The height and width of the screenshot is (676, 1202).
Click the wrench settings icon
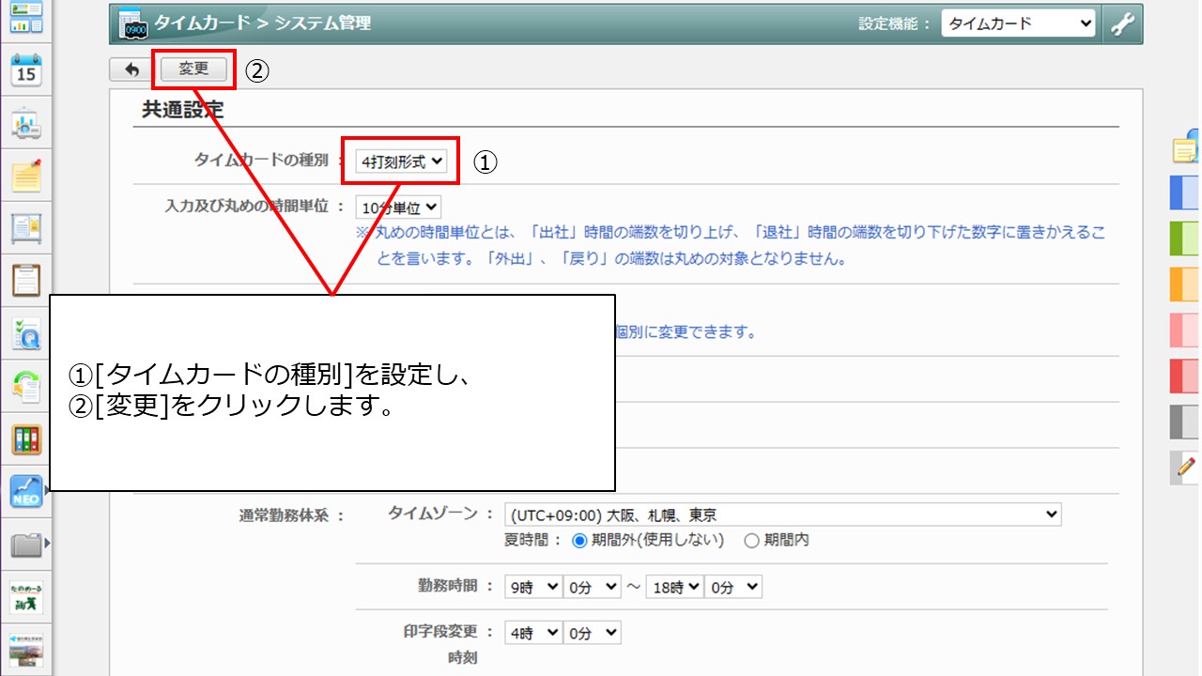pyautogui.click(x=1122, y=24)
